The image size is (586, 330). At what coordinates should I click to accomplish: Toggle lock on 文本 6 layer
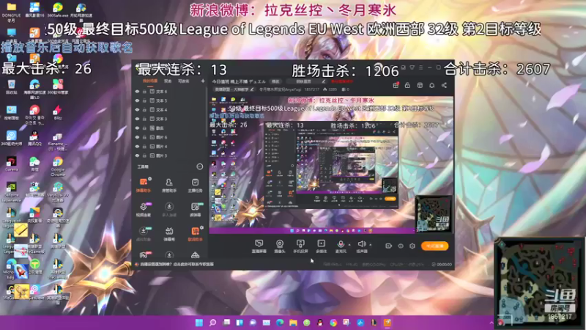144,91
